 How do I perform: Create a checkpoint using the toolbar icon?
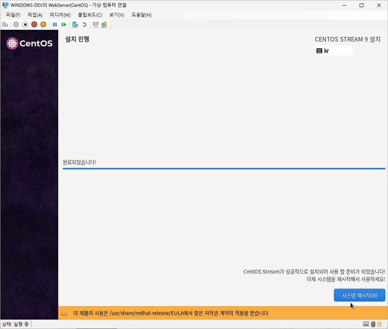pyautogui.click(x=75, y=24)
